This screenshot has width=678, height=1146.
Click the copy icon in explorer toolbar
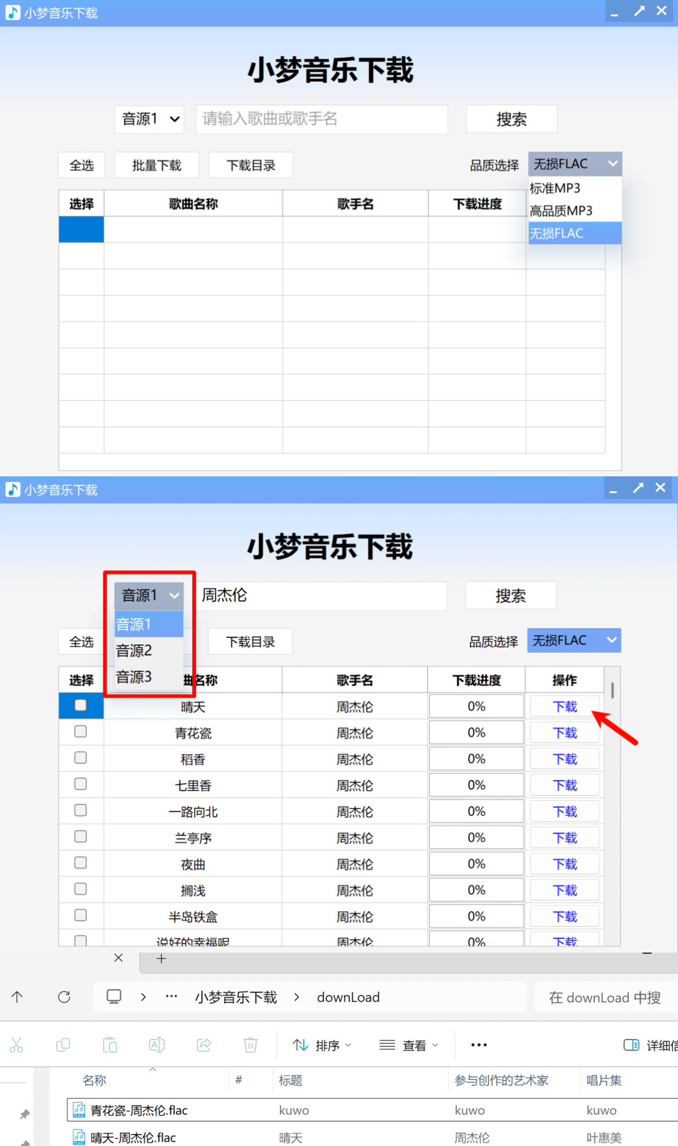[63, 1045]
